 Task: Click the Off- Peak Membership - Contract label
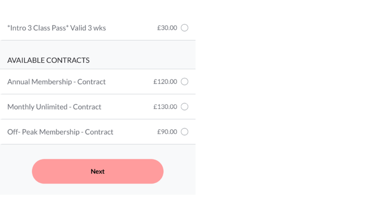click(60, 132)
